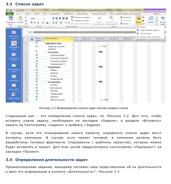This screenshot has height=184, width=171.
Task: Click the Cut scissors icon in Буфер обмена
Action: coord(26,17)
